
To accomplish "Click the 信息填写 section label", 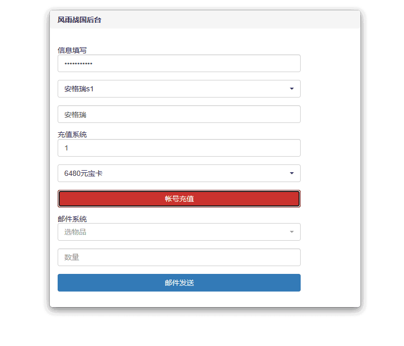I will pyautogui.click(x=72, y=50).
